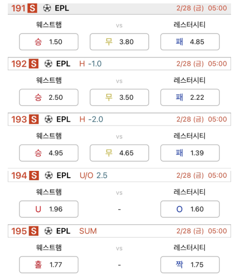
Task: Click the orange S badge in match 193
Action: pos(34,119)
